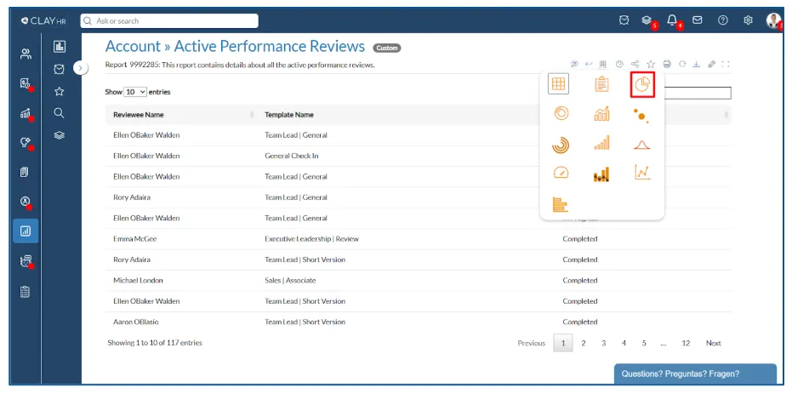Open the chat bot sidebar icon

click(26, 261)
